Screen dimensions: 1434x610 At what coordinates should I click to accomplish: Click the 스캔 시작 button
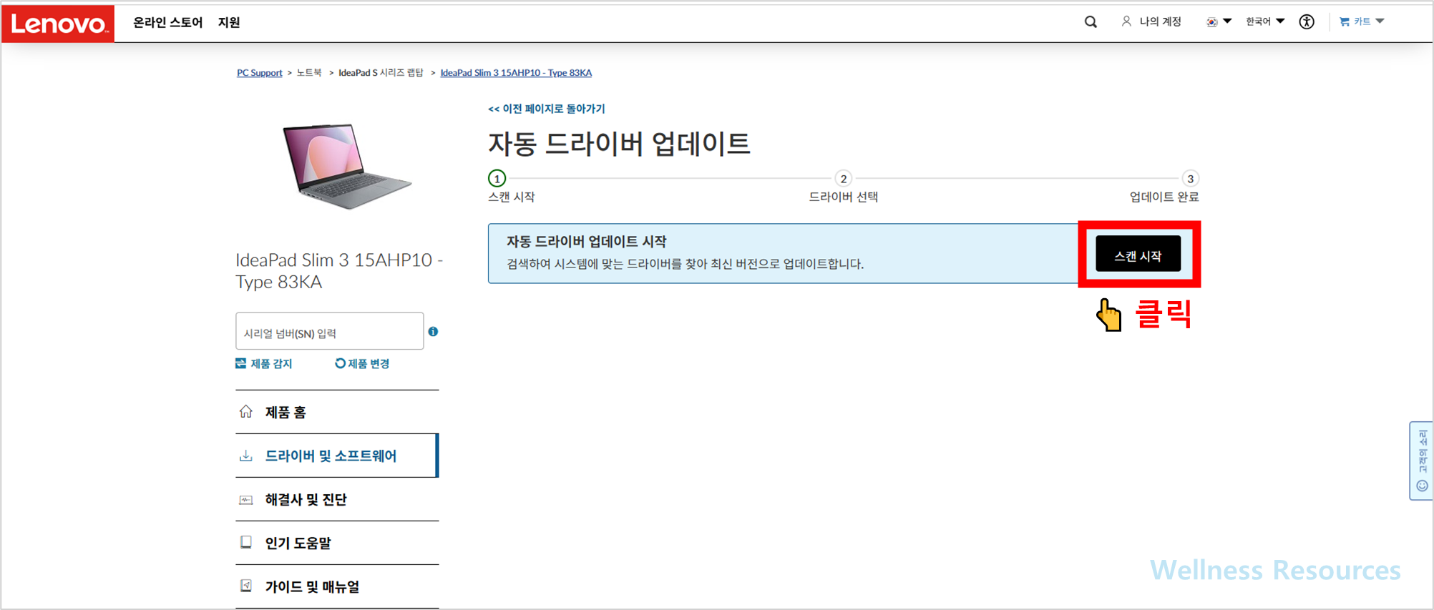coord(1138,255)
